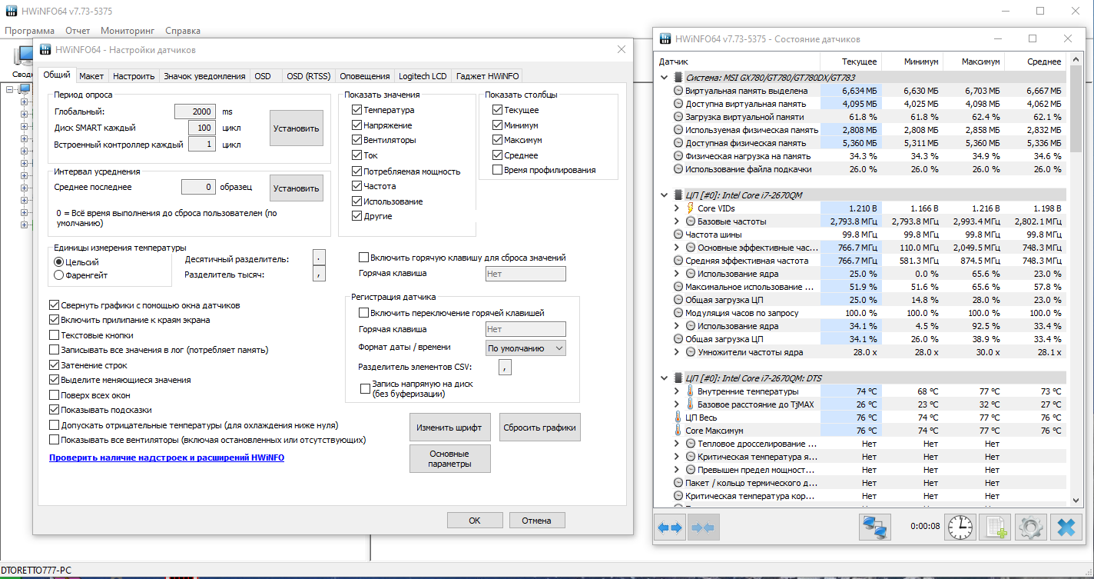The height and width of the screenshot is (579, 1094).
Task: Click thermometer icon of Внутренние температуры
Action: click(690, 391)
